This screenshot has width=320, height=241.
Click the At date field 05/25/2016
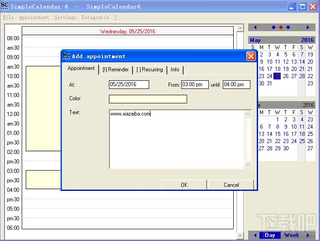(x=129, y=84)
